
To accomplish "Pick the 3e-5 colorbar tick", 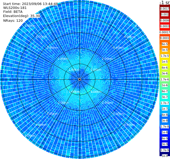I will click(165, 50).
